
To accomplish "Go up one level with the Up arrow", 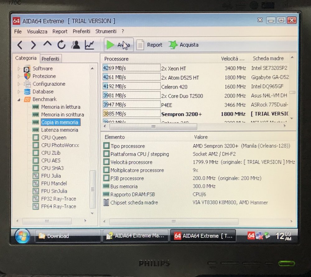I will [x=47, y=44].
